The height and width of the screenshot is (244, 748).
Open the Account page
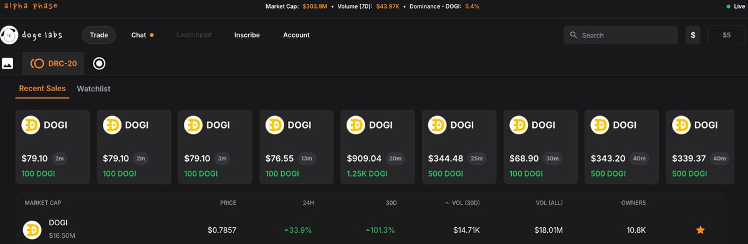(296, 35)
